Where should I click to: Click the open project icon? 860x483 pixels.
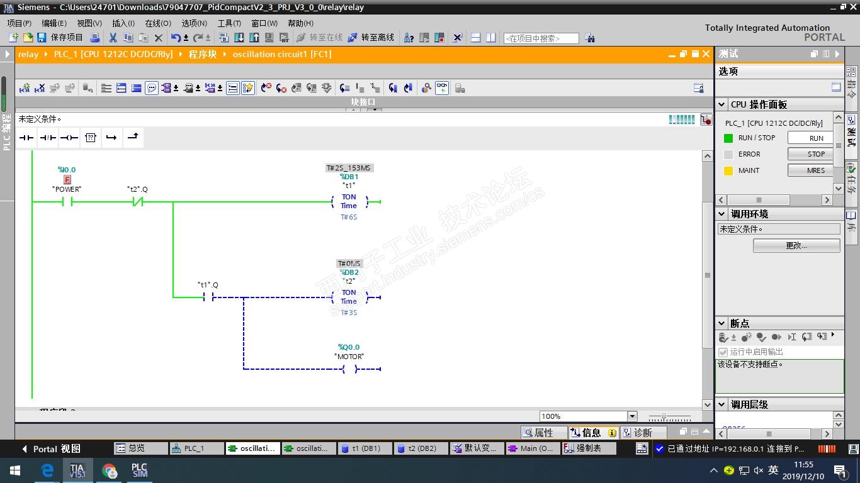point(27,38)
